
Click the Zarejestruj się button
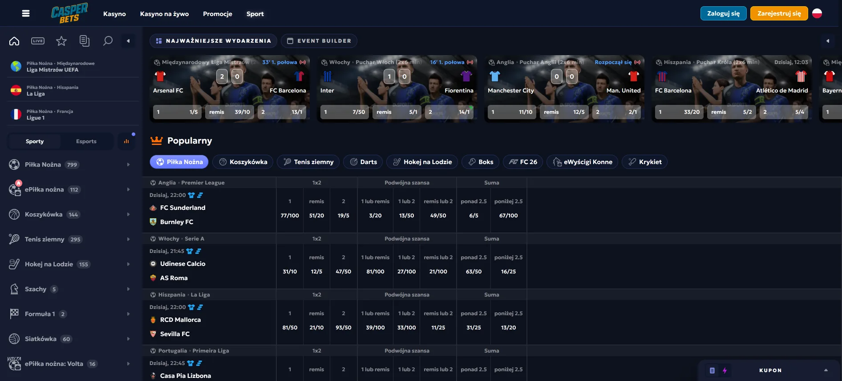pos(779,13)
